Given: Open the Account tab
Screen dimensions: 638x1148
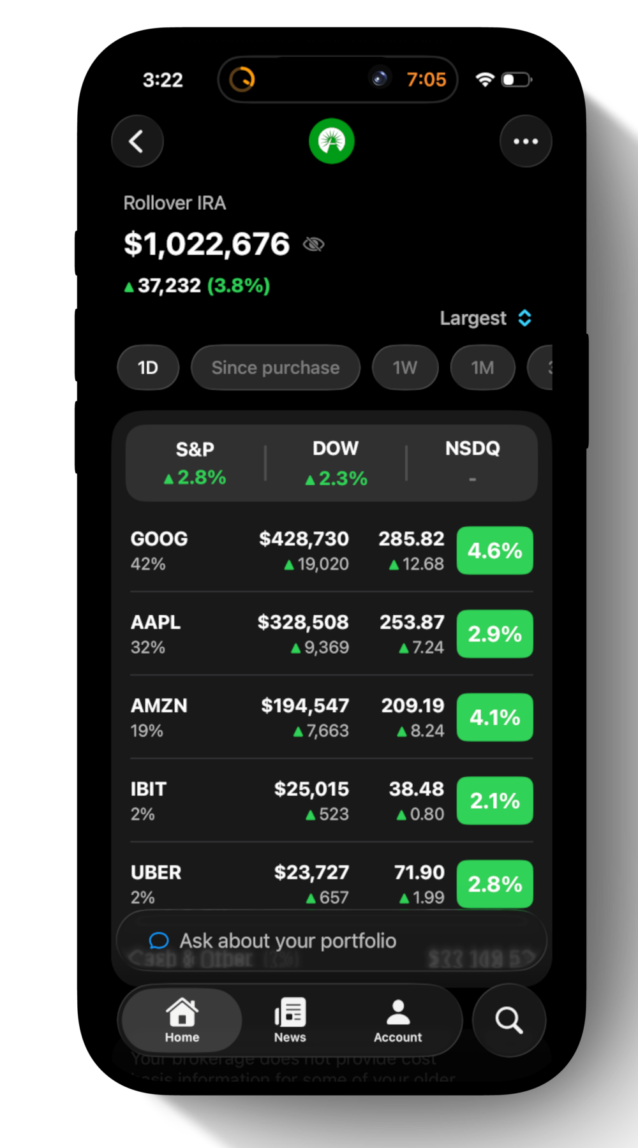Looking at the screenshot, I should pyautogui.click(x=397, y=1020).
